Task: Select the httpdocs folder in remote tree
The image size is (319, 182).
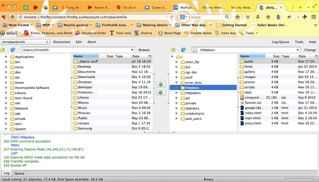Action: pyautogui.click(x=192, y=88)
